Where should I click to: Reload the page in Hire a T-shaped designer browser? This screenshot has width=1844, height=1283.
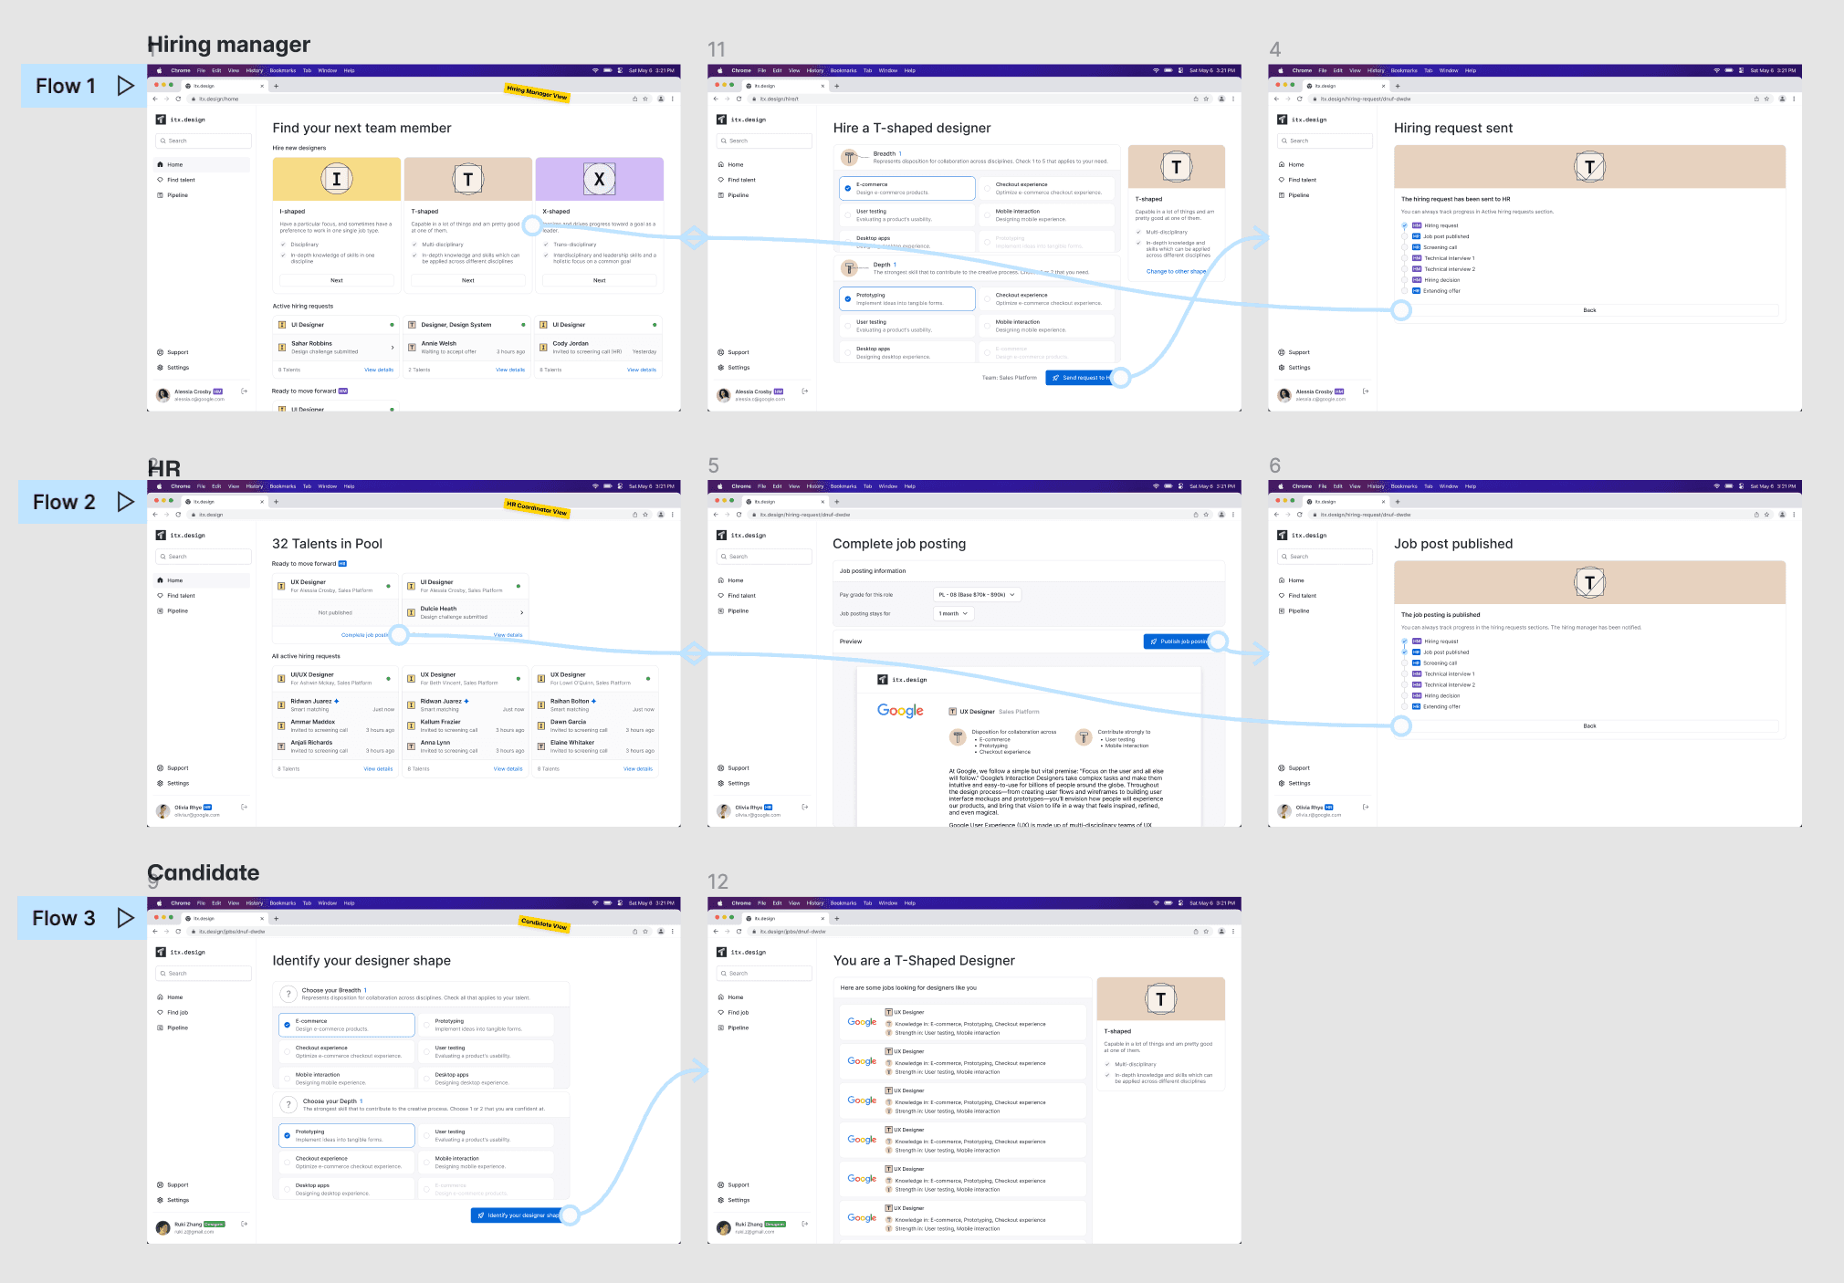[x=739, y=99]
